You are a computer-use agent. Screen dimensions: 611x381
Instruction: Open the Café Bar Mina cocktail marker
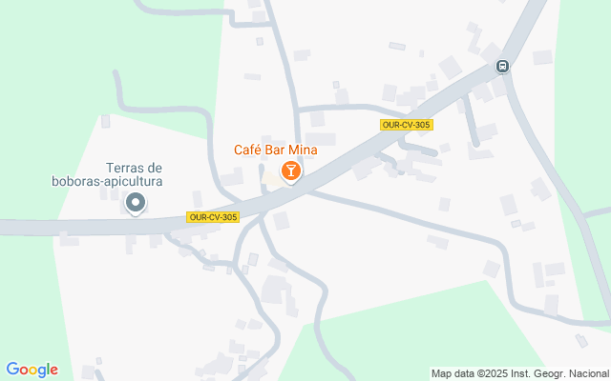click(290, 171)
